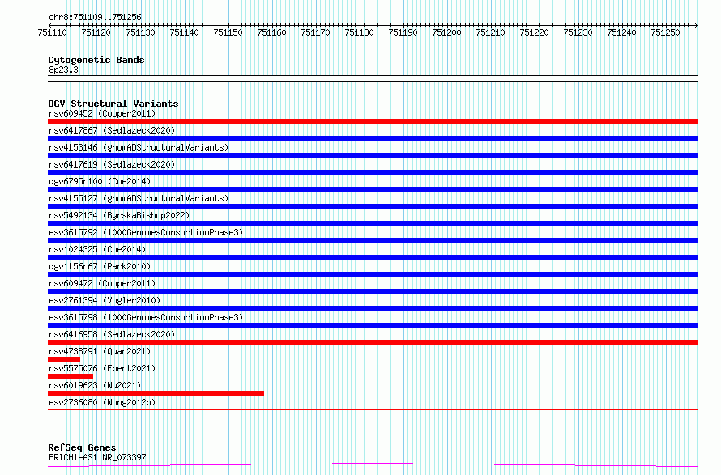
Task: Open variant nsv4153146 (gnomADStructuralVariants) label
Action: [139, 147]
